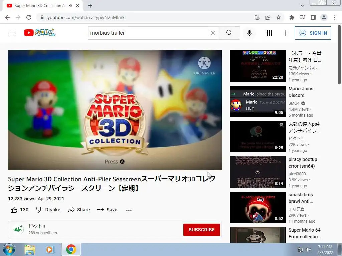Click the smash bros brawl Anti title
This screenshot has width=342, height=256.
[301, 198]
